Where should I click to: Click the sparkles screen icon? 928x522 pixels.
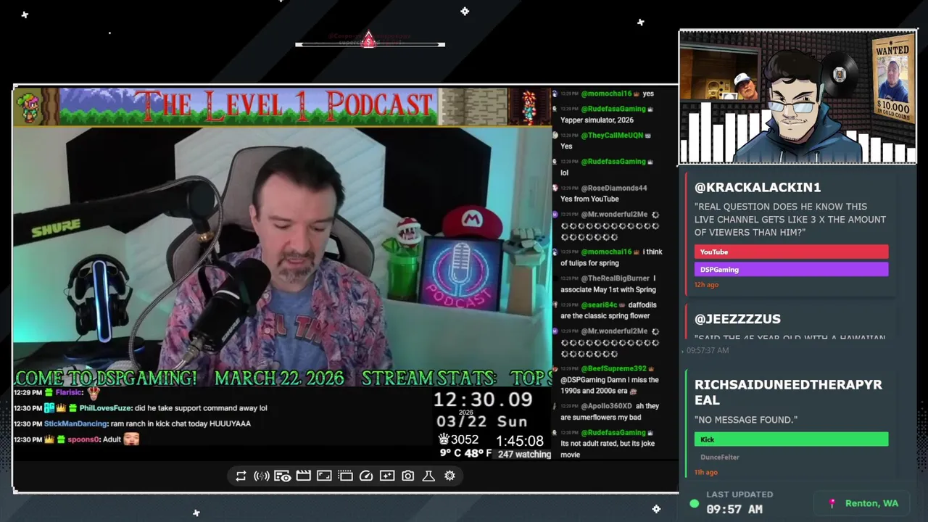tap(387, 476)
